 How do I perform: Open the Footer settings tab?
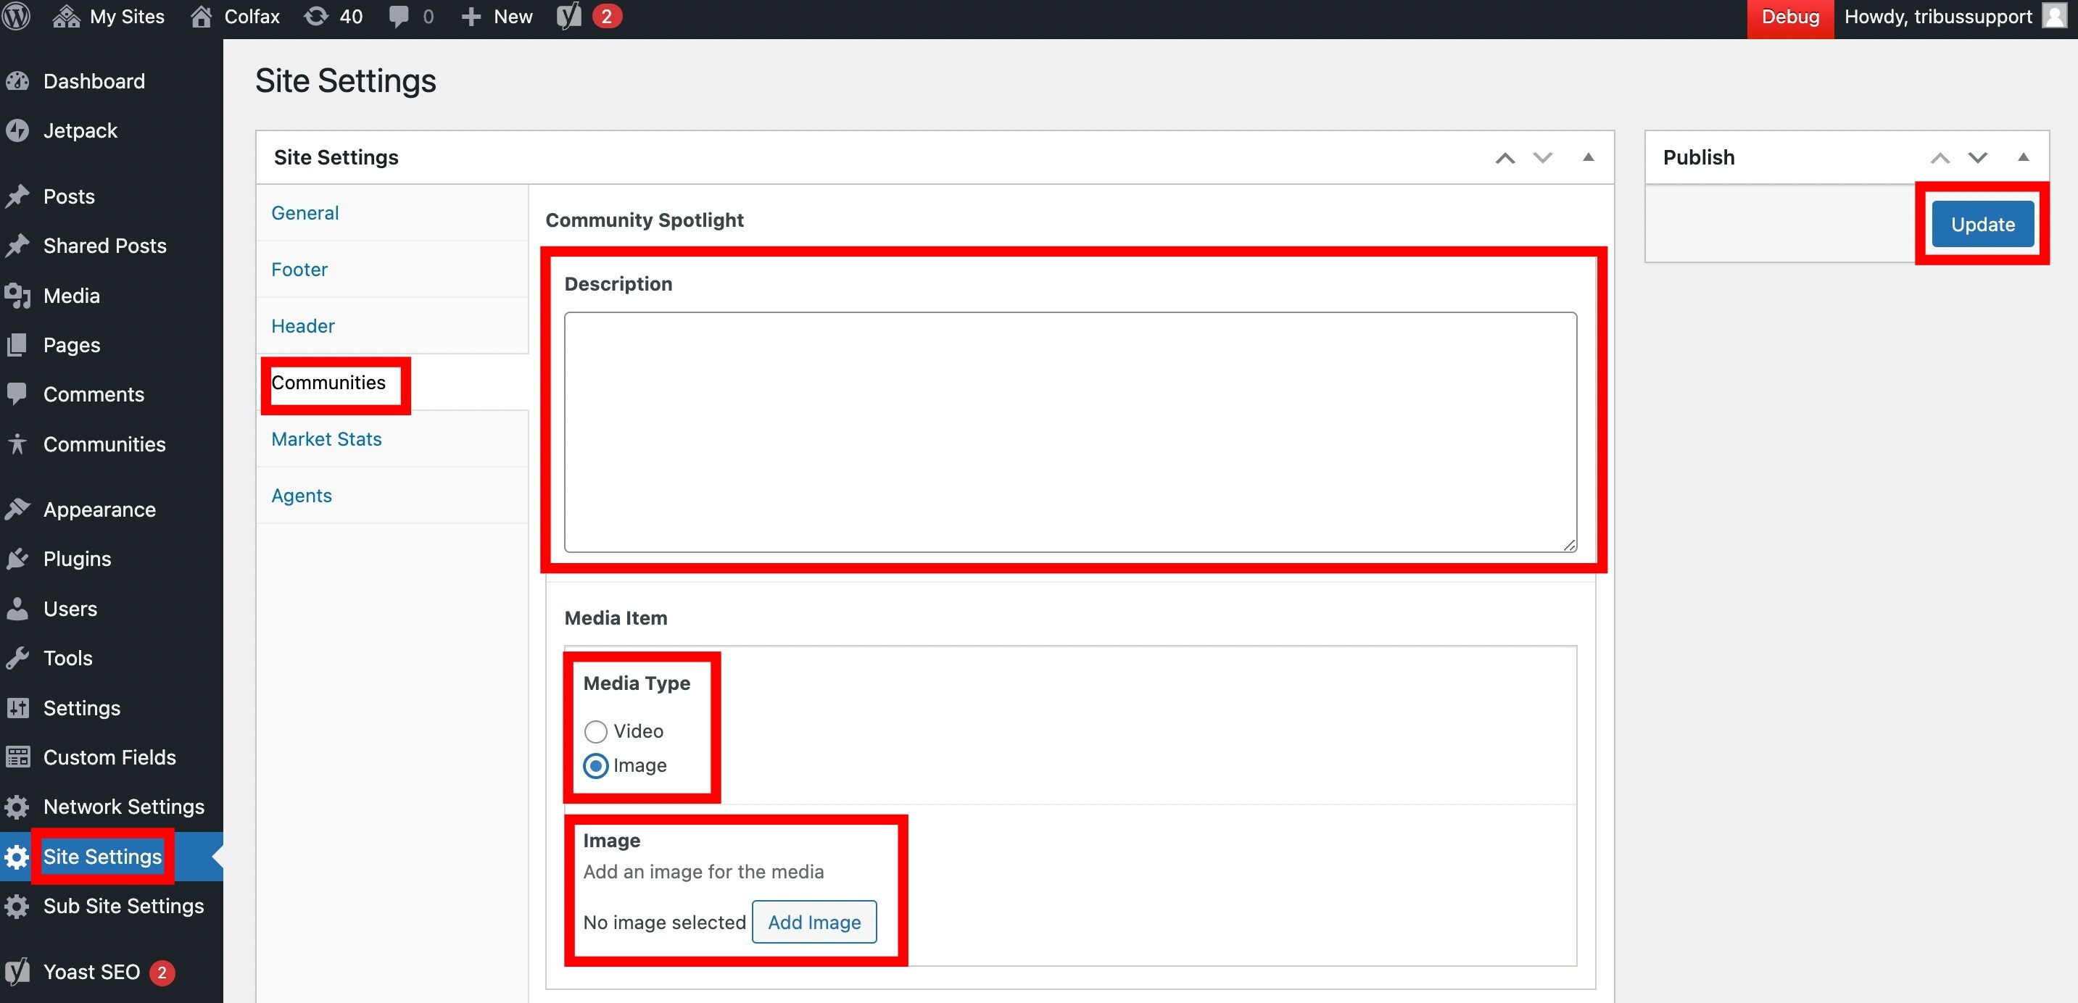(392, 270)
